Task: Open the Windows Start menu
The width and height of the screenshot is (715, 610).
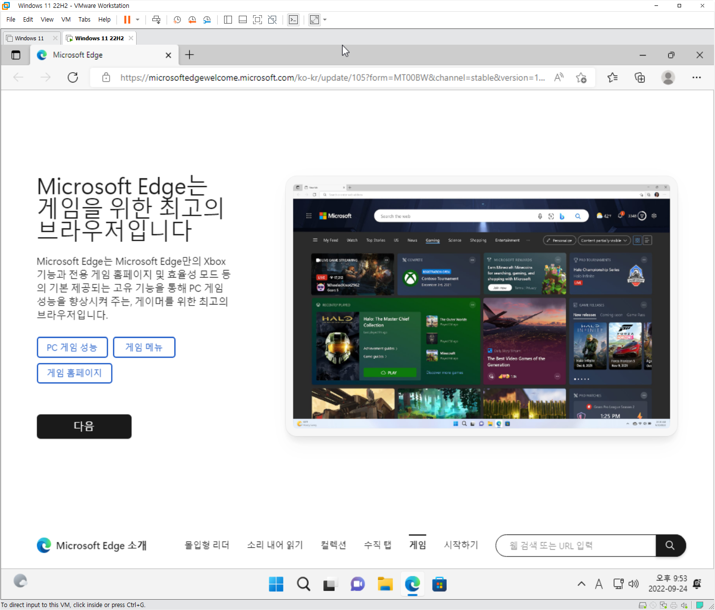Action: (x=276, y=584)
